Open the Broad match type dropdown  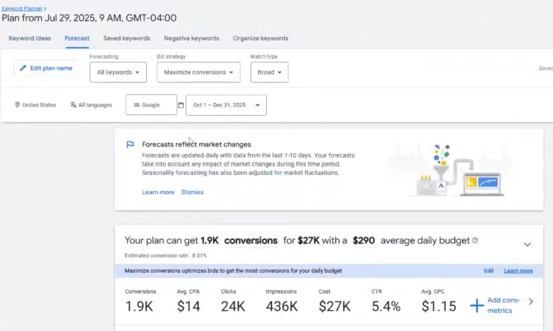pyautogui.click(x=270, y=72)
